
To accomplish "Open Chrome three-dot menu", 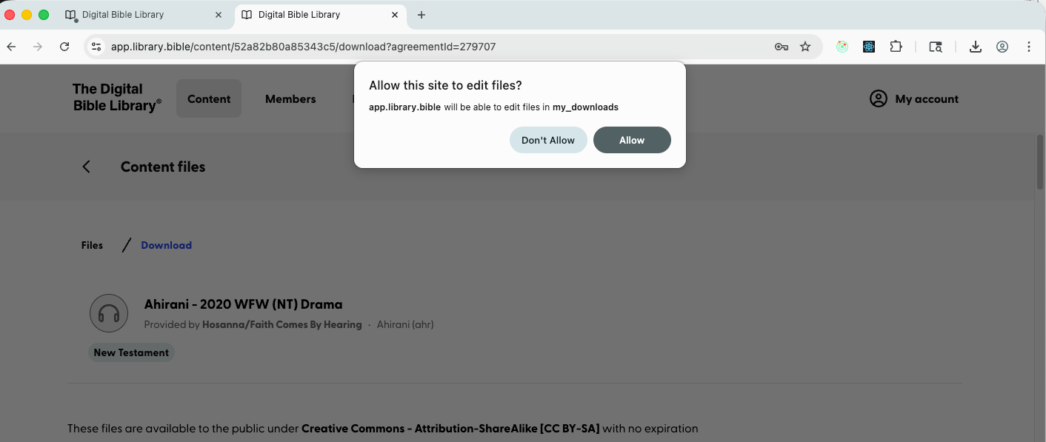I will point(1029,47).
